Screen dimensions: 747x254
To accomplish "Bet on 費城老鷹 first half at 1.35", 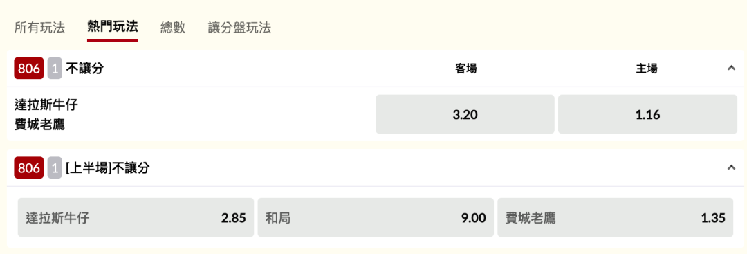I will pos(616,218).
